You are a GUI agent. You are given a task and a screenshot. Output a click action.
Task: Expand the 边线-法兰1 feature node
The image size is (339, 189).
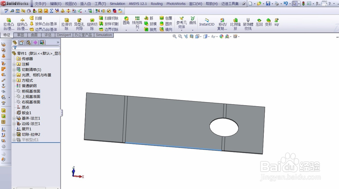(14, 124)
